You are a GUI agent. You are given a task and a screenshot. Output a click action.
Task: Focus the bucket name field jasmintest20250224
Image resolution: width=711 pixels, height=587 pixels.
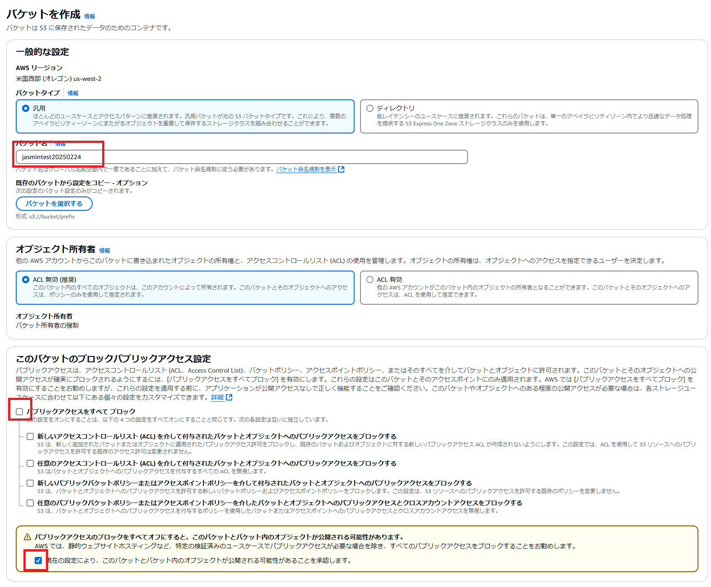[242, 157]
